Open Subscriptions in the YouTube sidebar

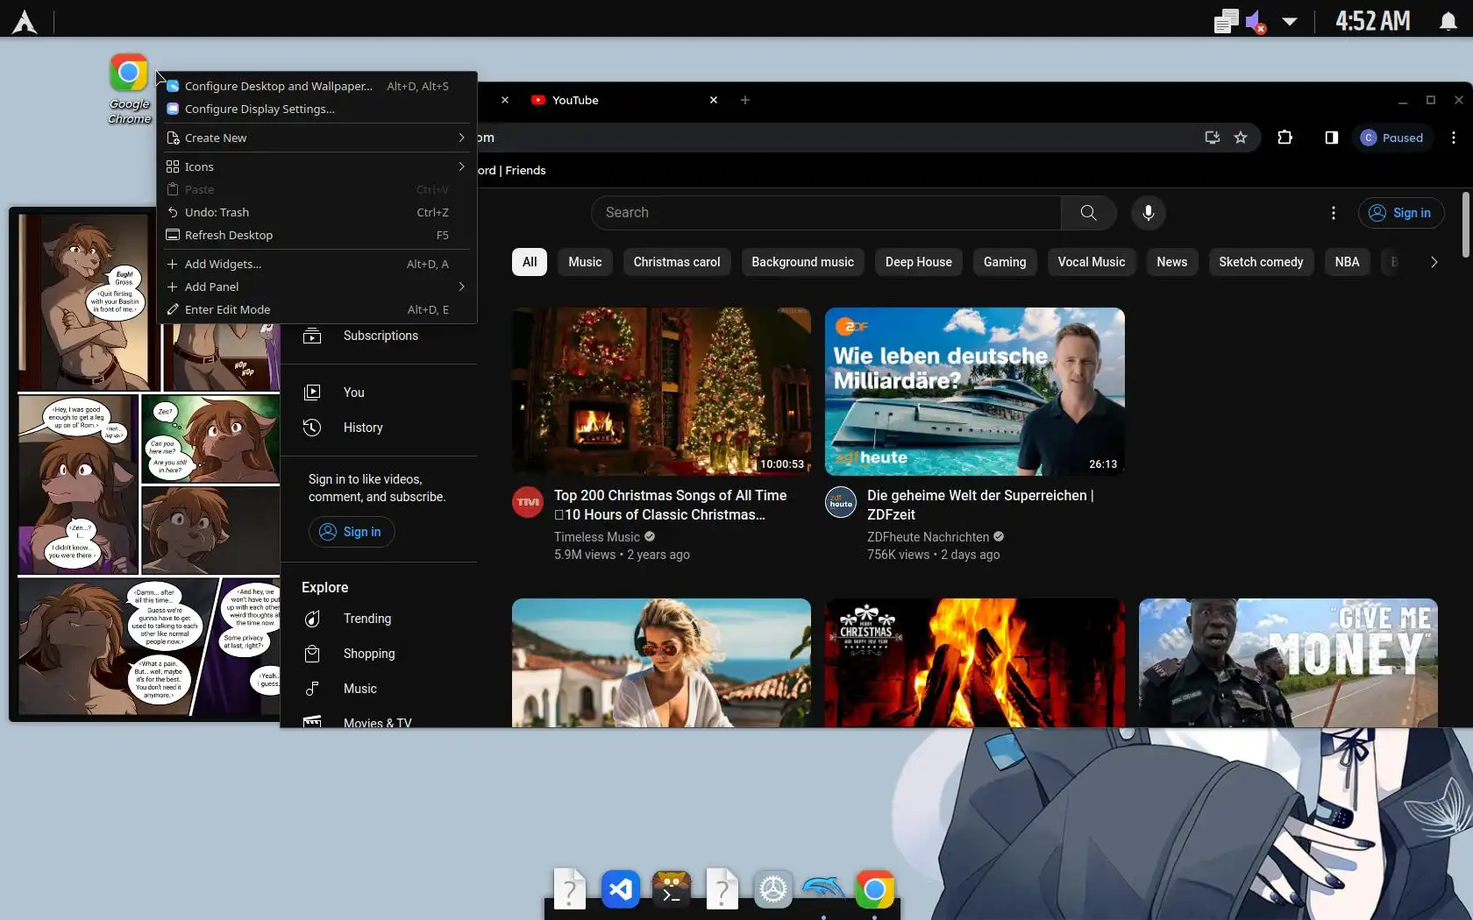(379, 336)
